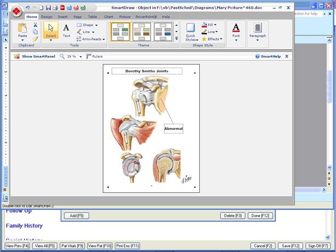Open the Family History link

24,226
